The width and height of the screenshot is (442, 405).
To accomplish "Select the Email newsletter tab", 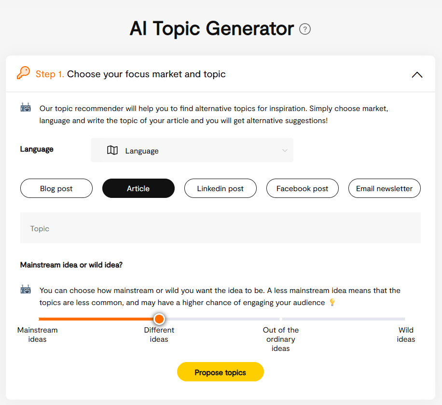I will click(x=384, y=188).
